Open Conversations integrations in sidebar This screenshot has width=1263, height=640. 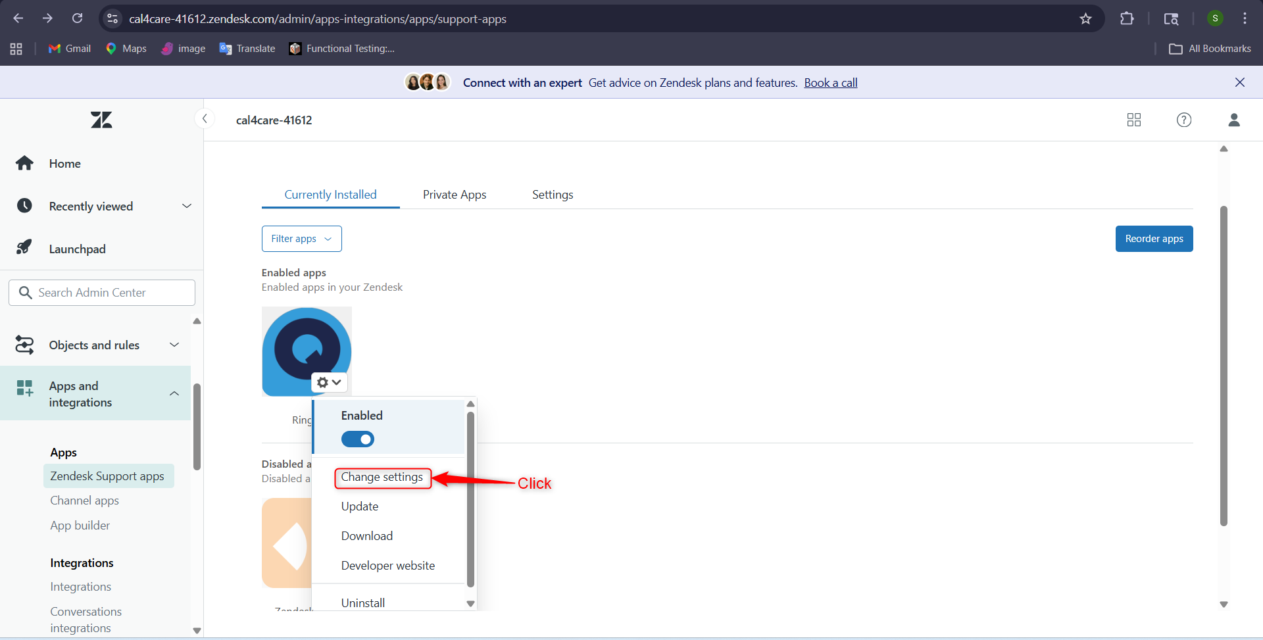86,620
